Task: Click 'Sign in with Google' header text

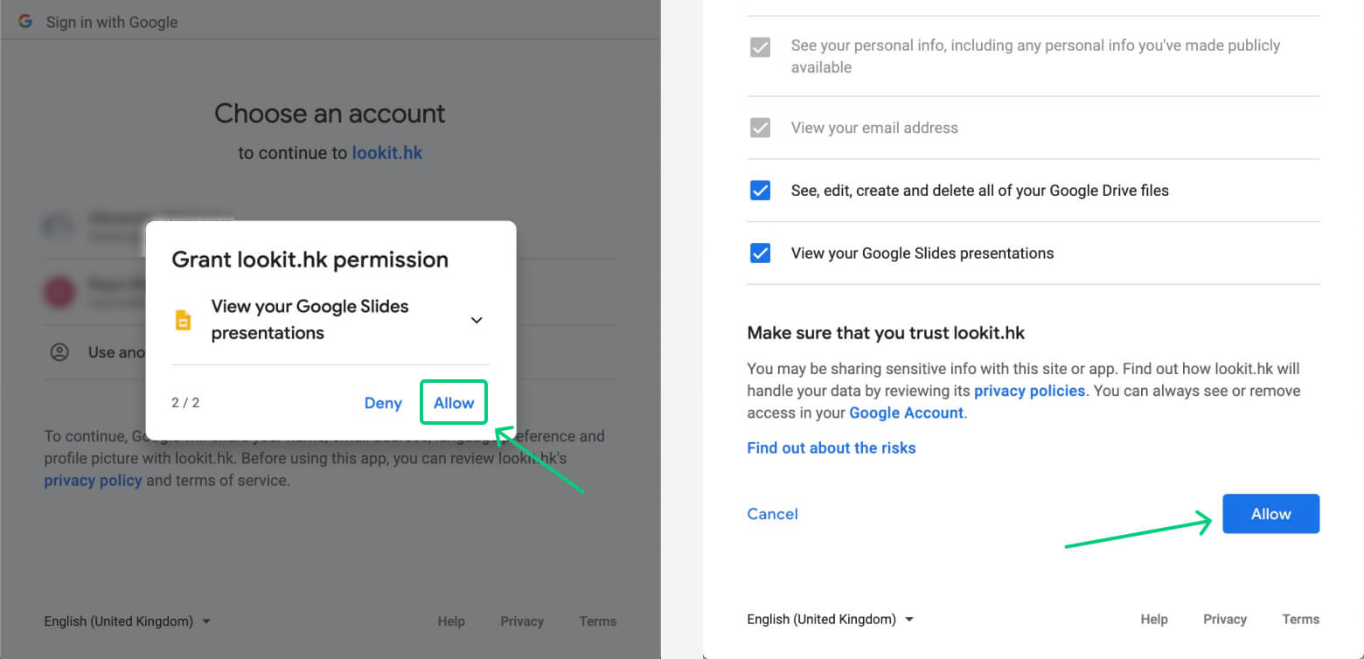Action: pos(112,22)
